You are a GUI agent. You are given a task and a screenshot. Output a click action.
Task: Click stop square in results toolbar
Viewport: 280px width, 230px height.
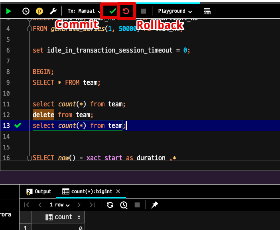pos(137,205)
